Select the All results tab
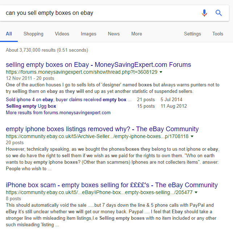This screenshot has height=236, width=233. [x=9, y=34]
